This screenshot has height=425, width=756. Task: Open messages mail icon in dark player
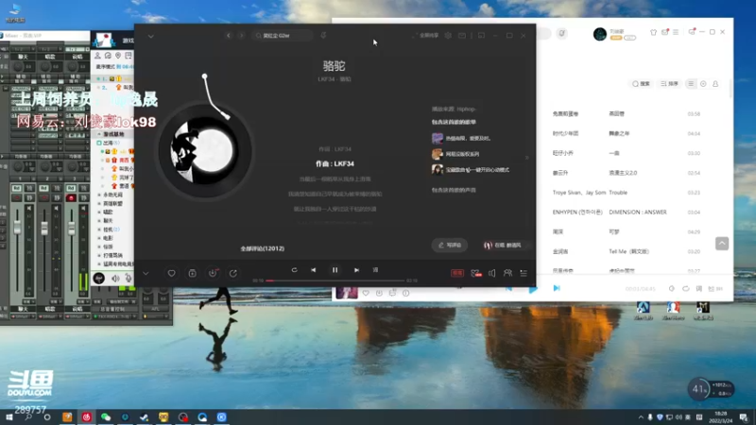(x=462, y=36)
